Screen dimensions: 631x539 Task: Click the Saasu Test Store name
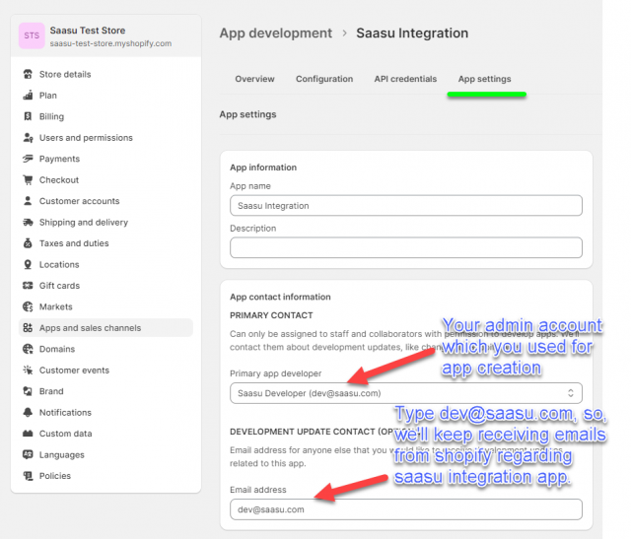(88, 31)
